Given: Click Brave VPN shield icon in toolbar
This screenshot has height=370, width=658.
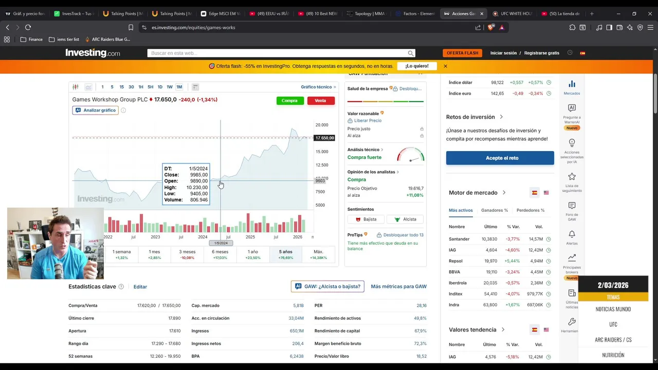Looking at the screenshot, I should (x=640, y=27).
